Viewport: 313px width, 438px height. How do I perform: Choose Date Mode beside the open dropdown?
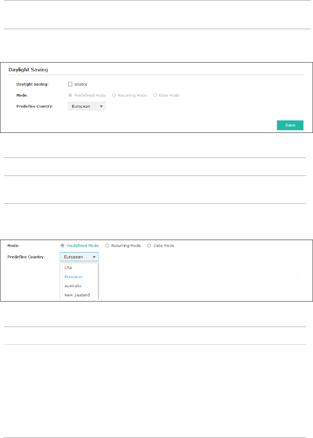click(149, 246)
